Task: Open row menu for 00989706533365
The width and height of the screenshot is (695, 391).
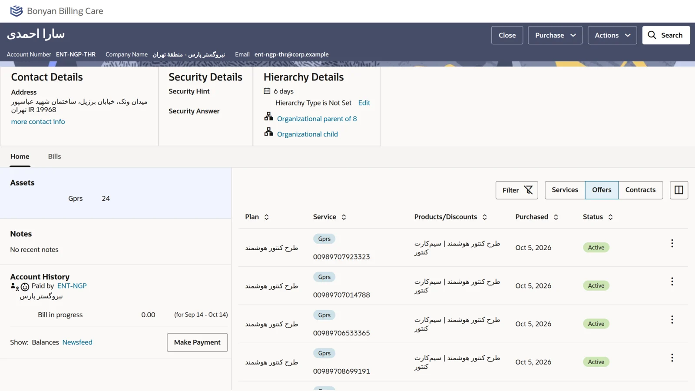Action: click(x=672, y=320)
